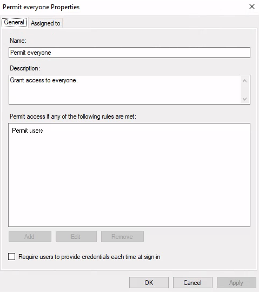Click the Description box up arrow

(x=245, y=81)
